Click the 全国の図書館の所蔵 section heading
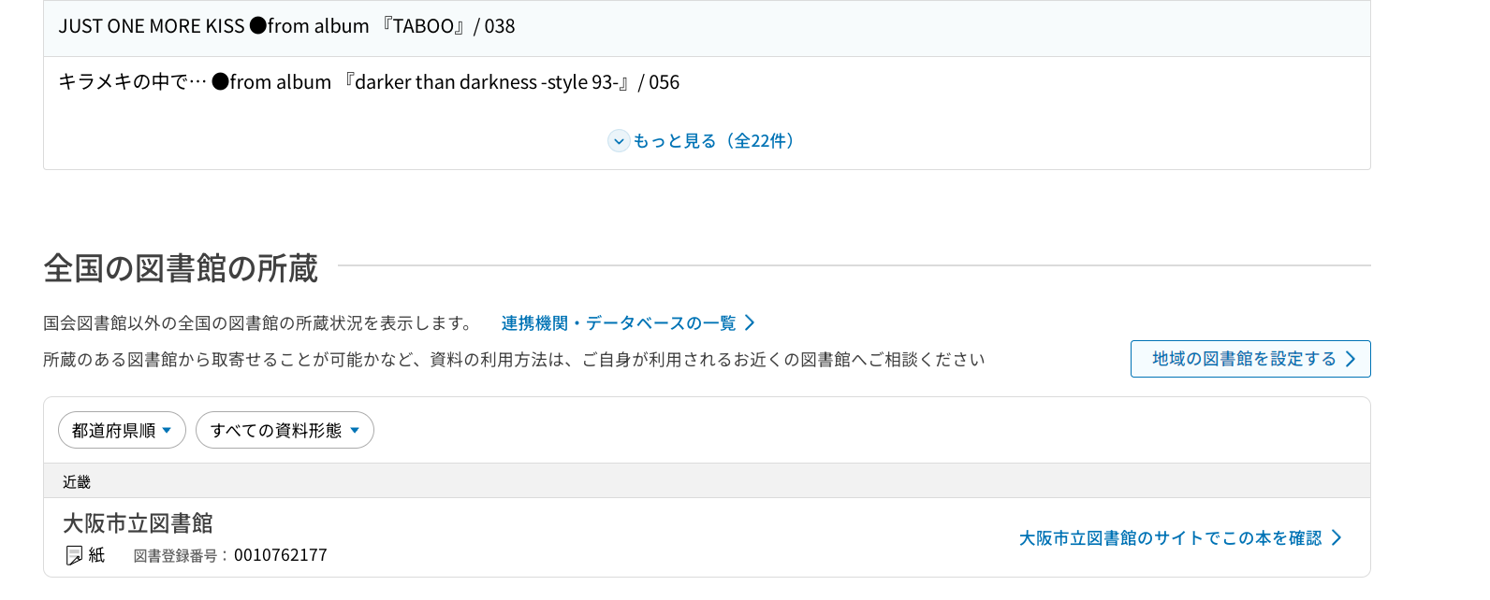Screen dimensions: 1490x600 click(181, 268)
